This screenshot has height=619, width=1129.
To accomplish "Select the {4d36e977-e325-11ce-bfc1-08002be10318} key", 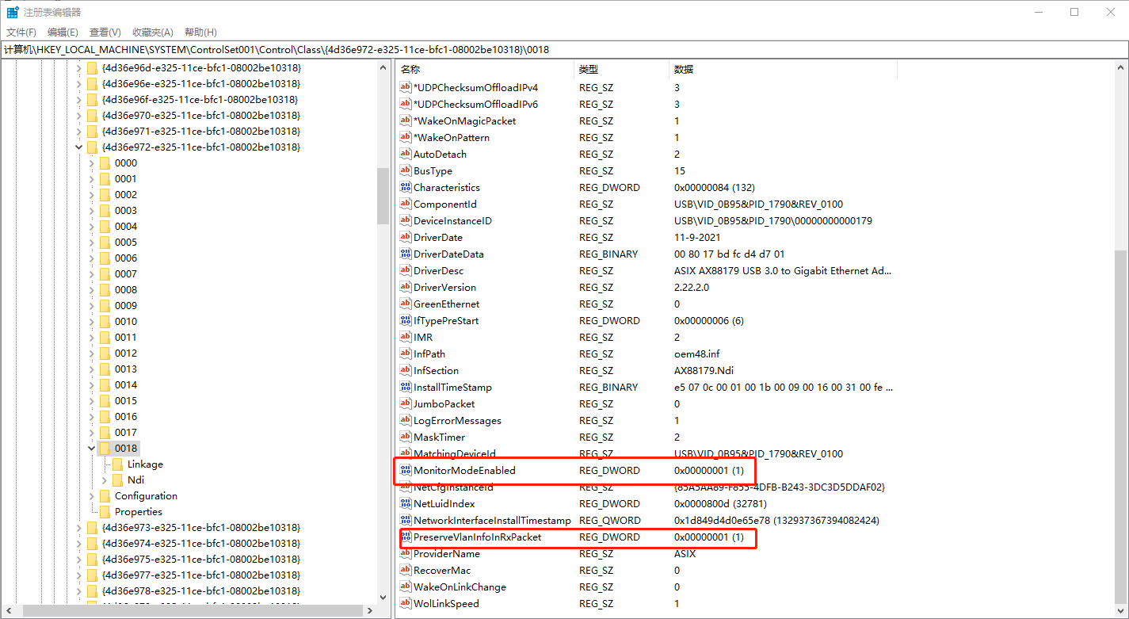I will (201, 575).
